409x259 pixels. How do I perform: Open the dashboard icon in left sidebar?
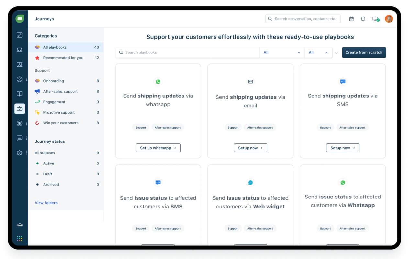pyautogui.click(x=20, y=35)
